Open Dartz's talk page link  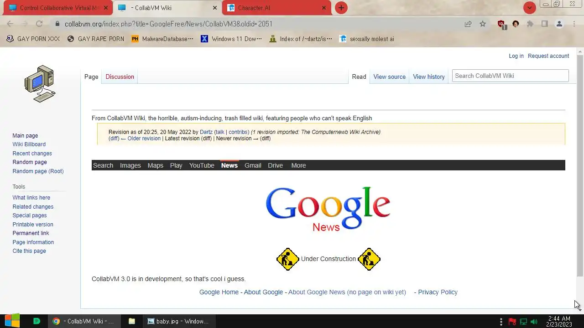click(x=220, y=132)
